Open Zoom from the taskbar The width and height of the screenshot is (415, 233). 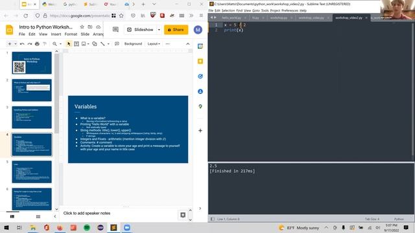click(127, 228)
